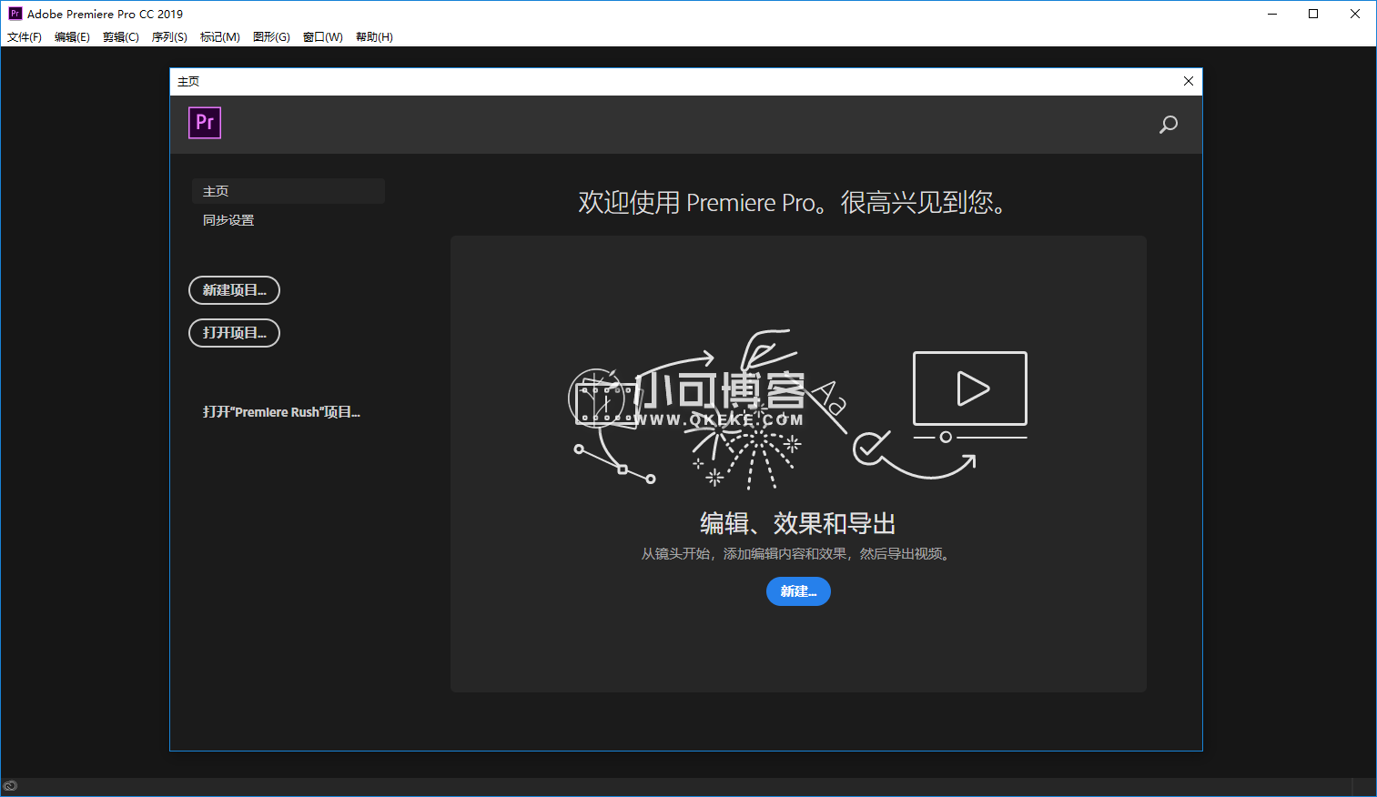This screenshot has height=797, width=1377.
Task: Open the 图形(G) menu
Action: [x=271, y=37]
